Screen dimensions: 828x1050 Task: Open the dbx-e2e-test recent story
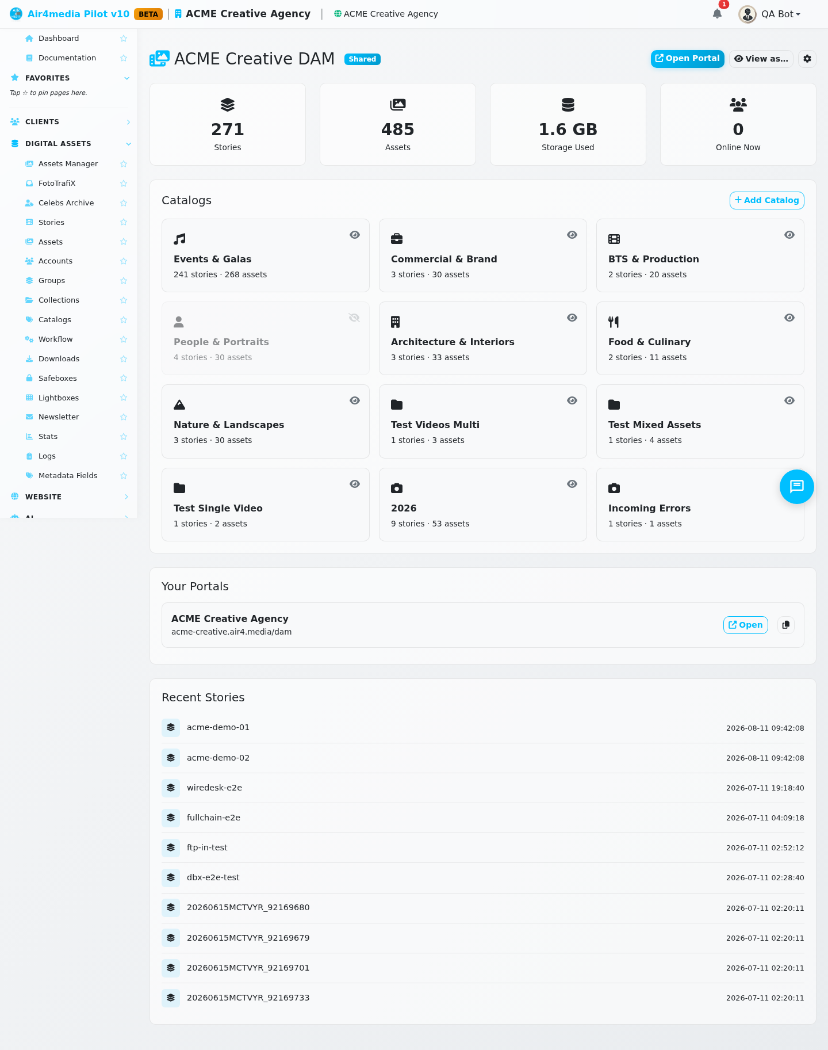(483, 878)
